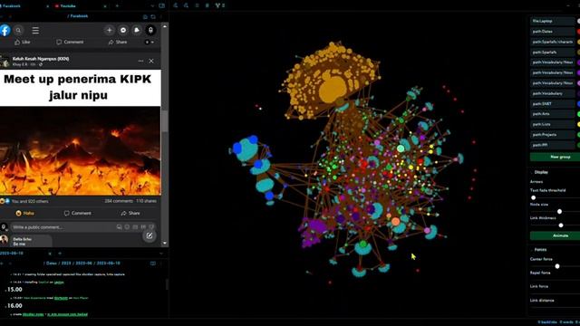Viewport: 580px width, 326px height.
Task: Click the home icon in Facebook pane header
Action: (x=145, y=16)
